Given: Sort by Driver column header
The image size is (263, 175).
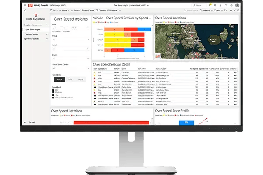Looking at the screenshot, I should 124,69.
